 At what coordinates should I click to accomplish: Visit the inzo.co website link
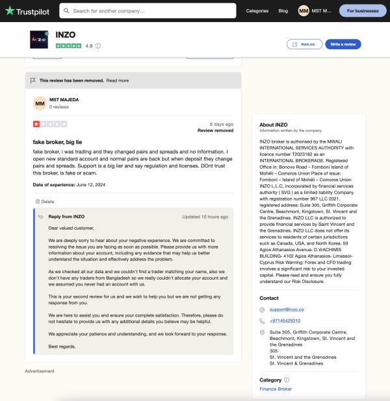[304, 44]
